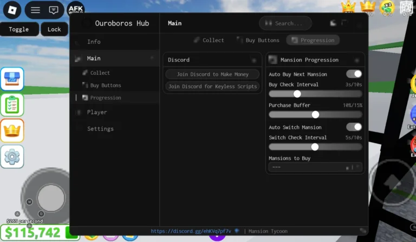
Task: Collapse the Main sidebar section arrow
Action: 152,58
